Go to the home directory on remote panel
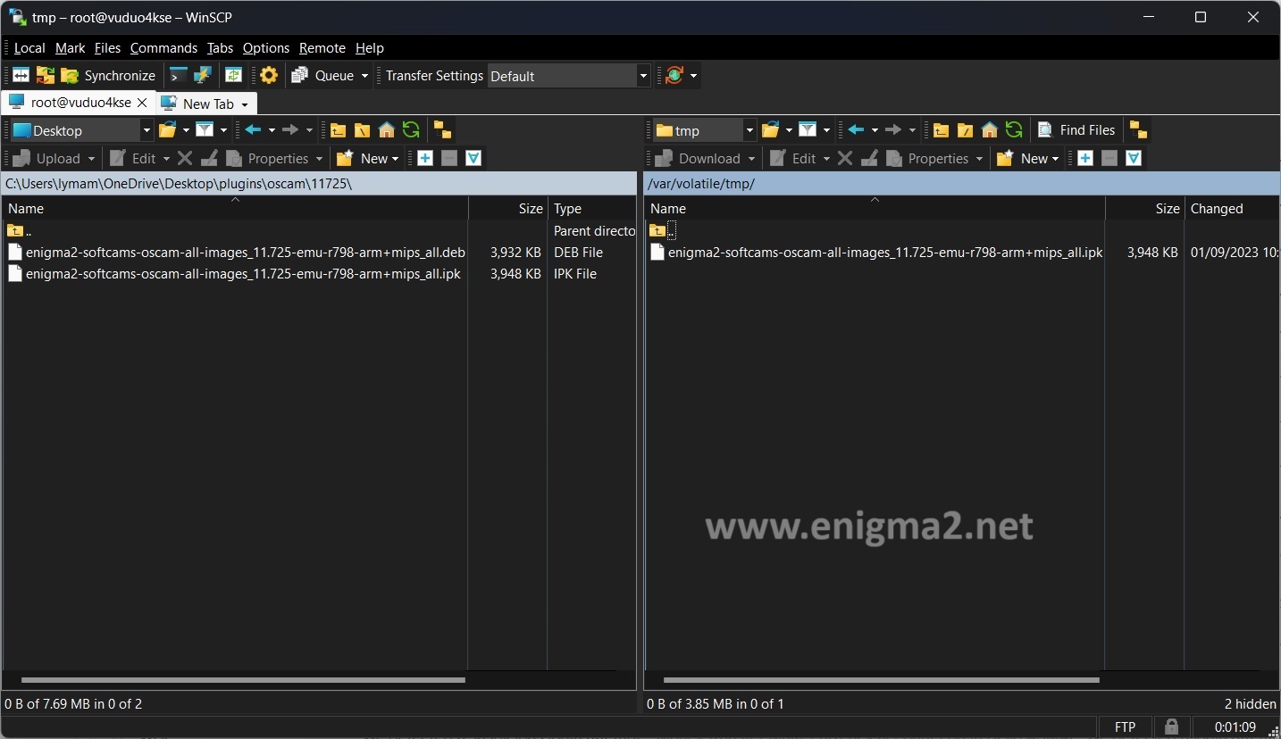The image size is (1281, 739). (x=989, y=130)
